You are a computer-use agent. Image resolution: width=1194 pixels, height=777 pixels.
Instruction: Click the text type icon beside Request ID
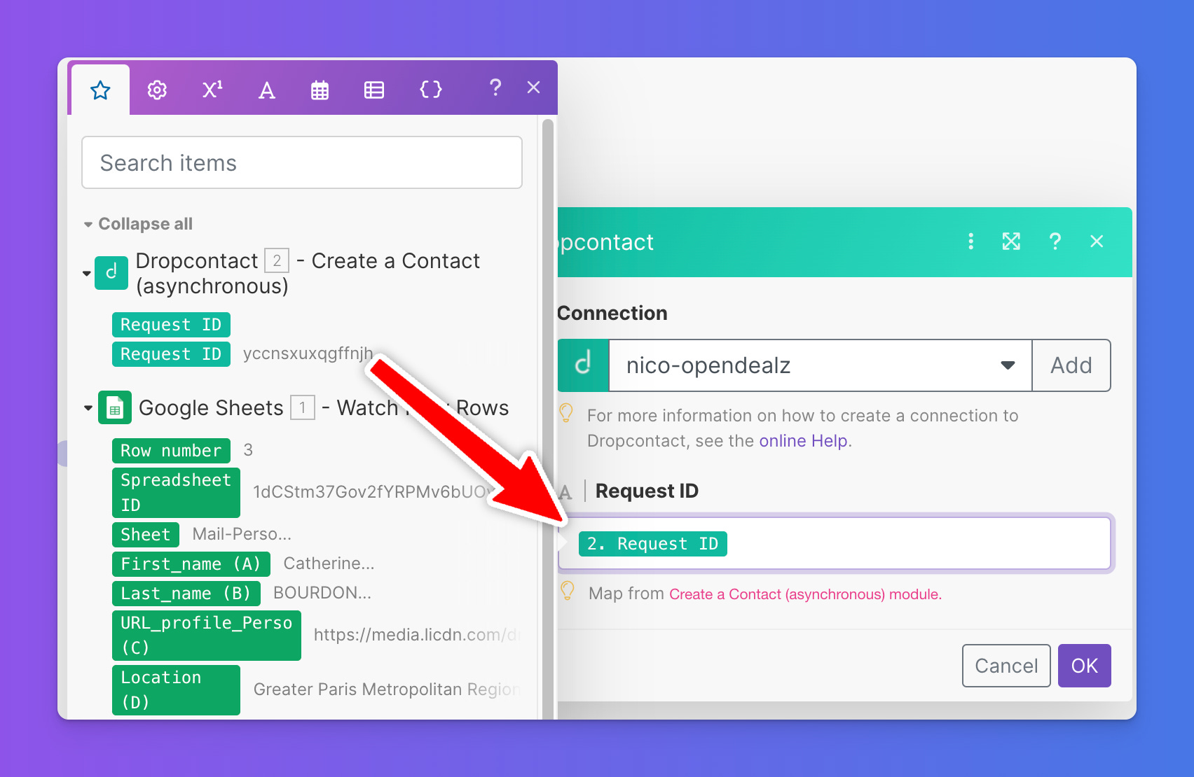point(566,491)
